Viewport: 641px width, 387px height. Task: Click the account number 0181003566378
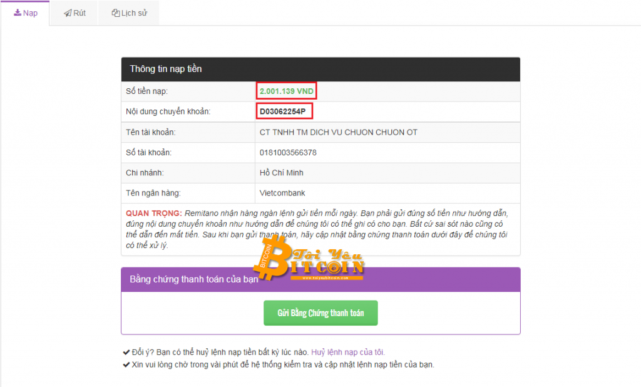click(288, 152)
